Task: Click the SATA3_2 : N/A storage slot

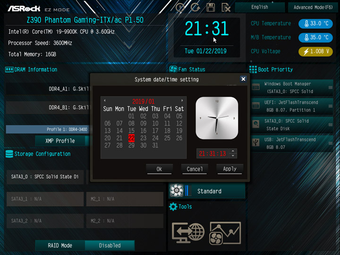Action: coord(45,221)
